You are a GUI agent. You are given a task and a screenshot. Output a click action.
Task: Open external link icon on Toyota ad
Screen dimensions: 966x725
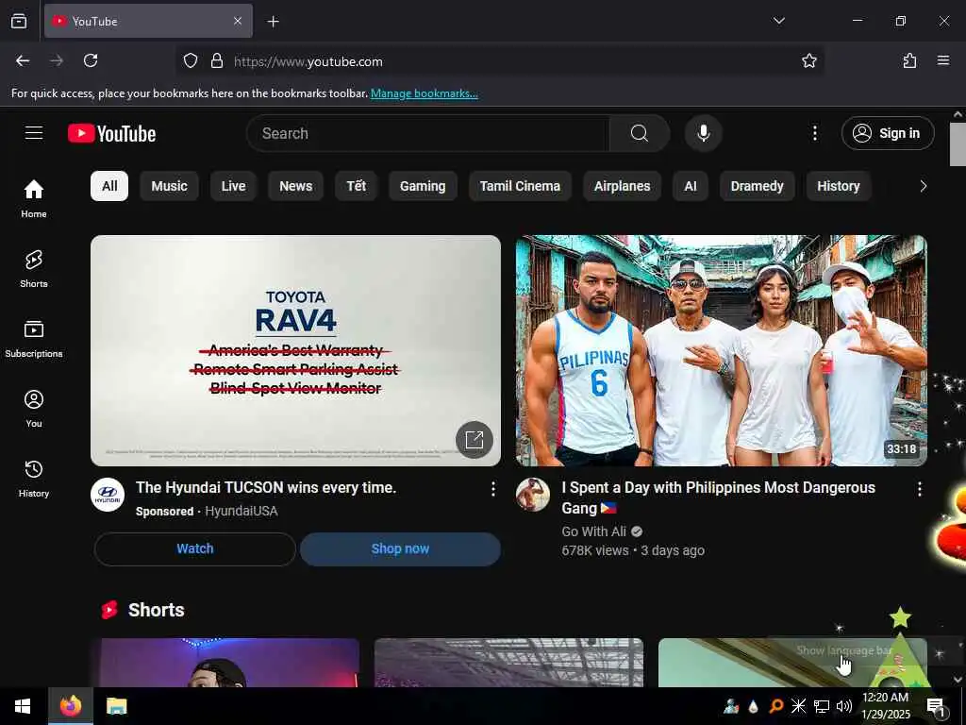475,440
